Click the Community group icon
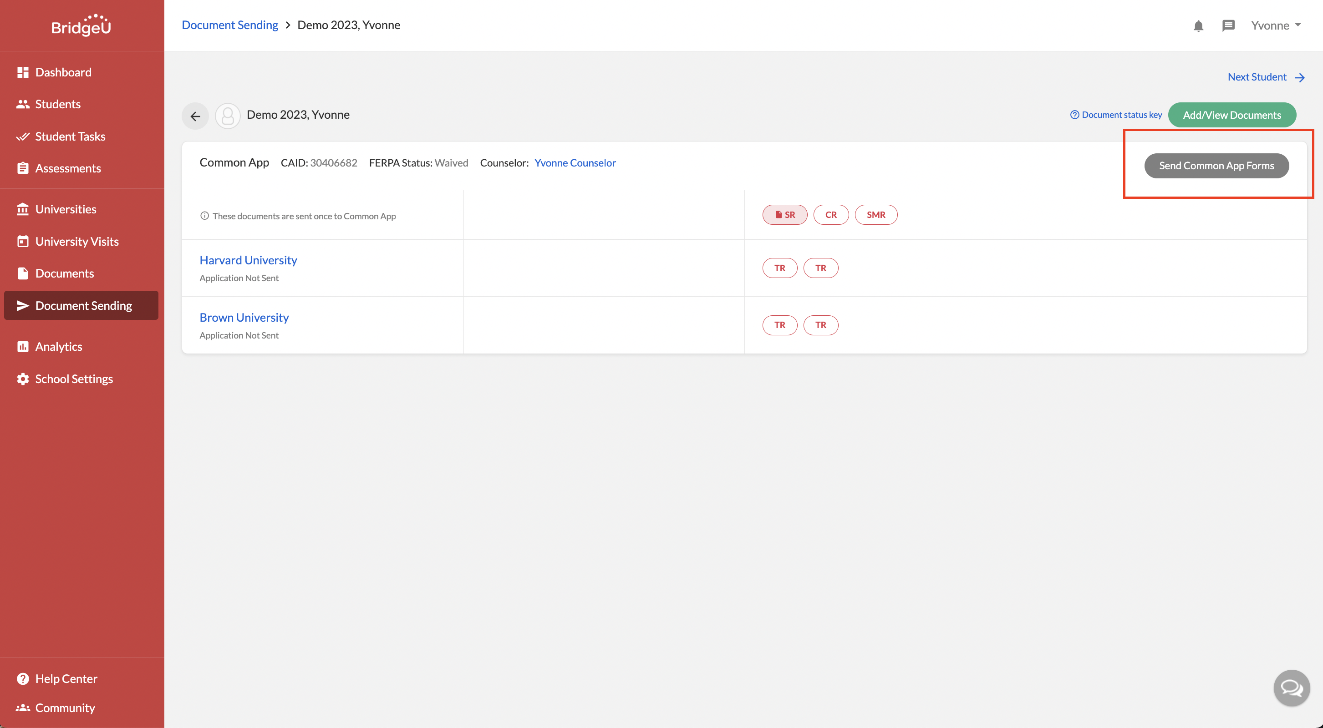 (23, 708)
